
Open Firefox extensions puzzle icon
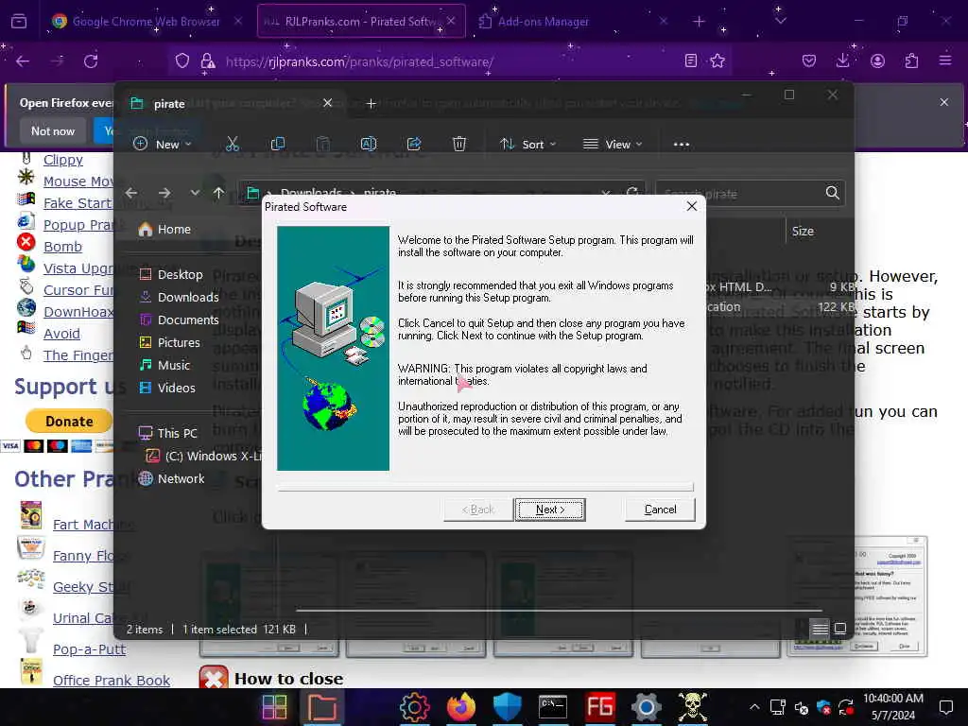(911, 61)
